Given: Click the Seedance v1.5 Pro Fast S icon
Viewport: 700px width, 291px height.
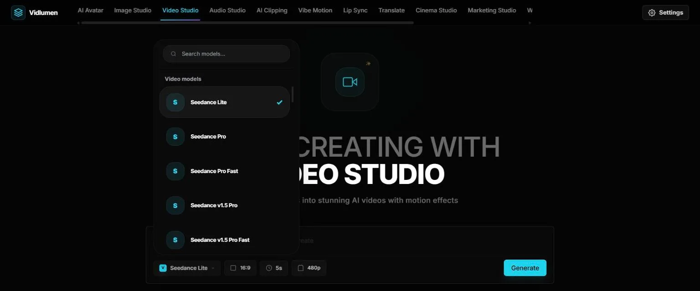Looking at the screenshot, I should coord(175,240).
